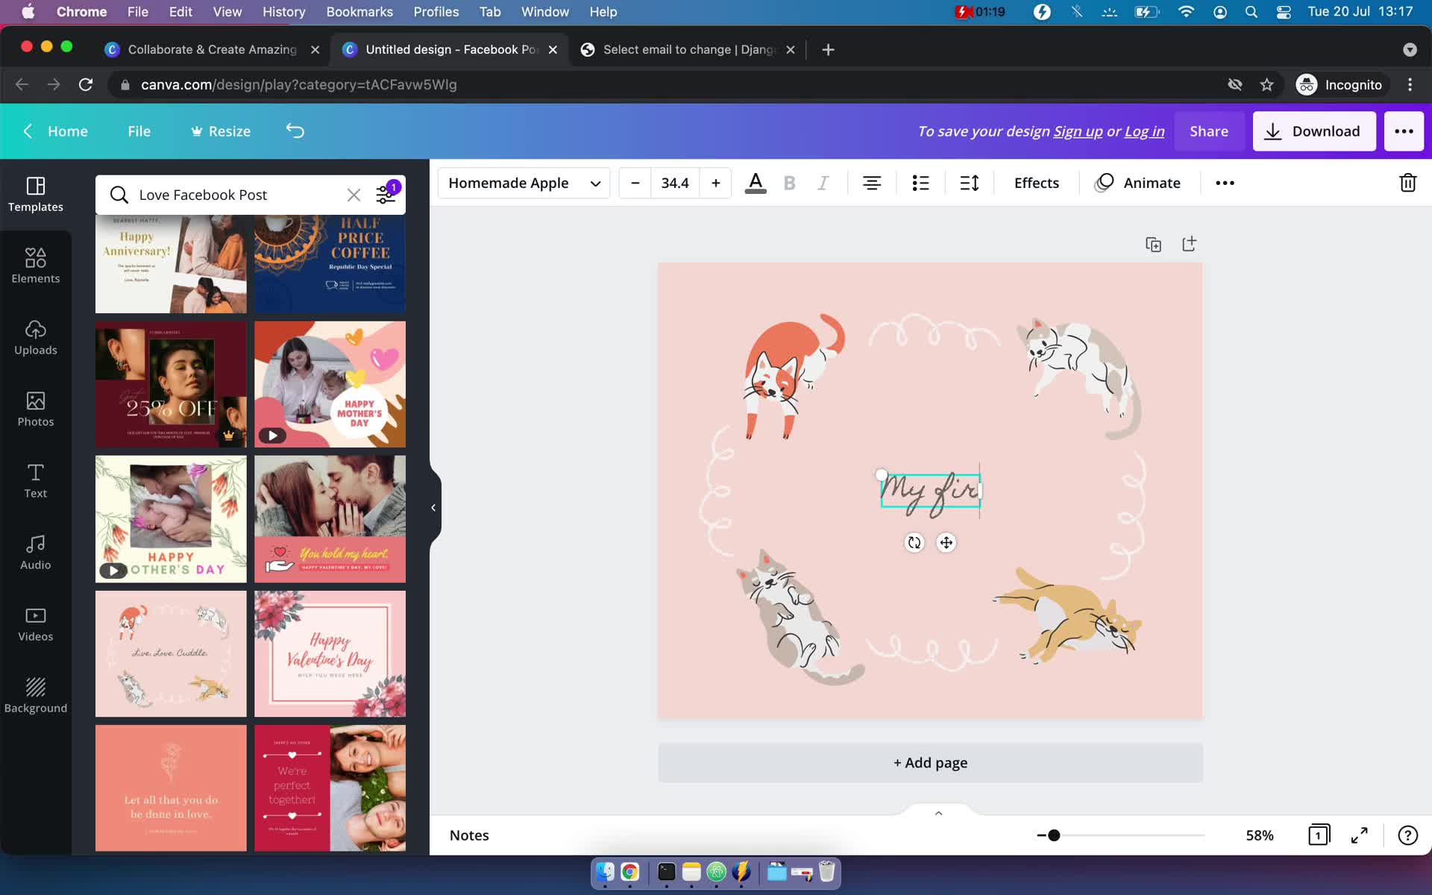Click the Resize button
The height and width of the screenshot is (895, 1432).
[x=221, y=131]
